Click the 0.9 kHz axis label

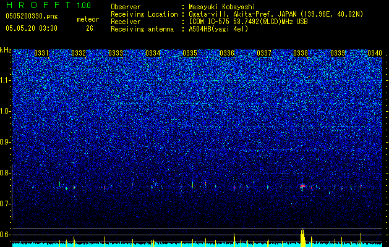pyautogui.click(x=5, y=142)
